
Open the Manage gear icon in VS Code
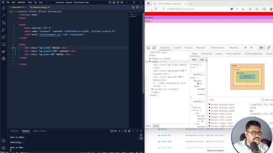coord(3,148)
